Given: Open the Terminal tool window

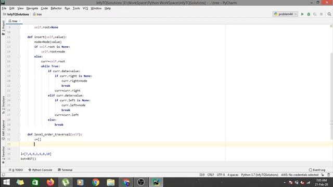Looking at the screenshot, I should click(65, 170).
